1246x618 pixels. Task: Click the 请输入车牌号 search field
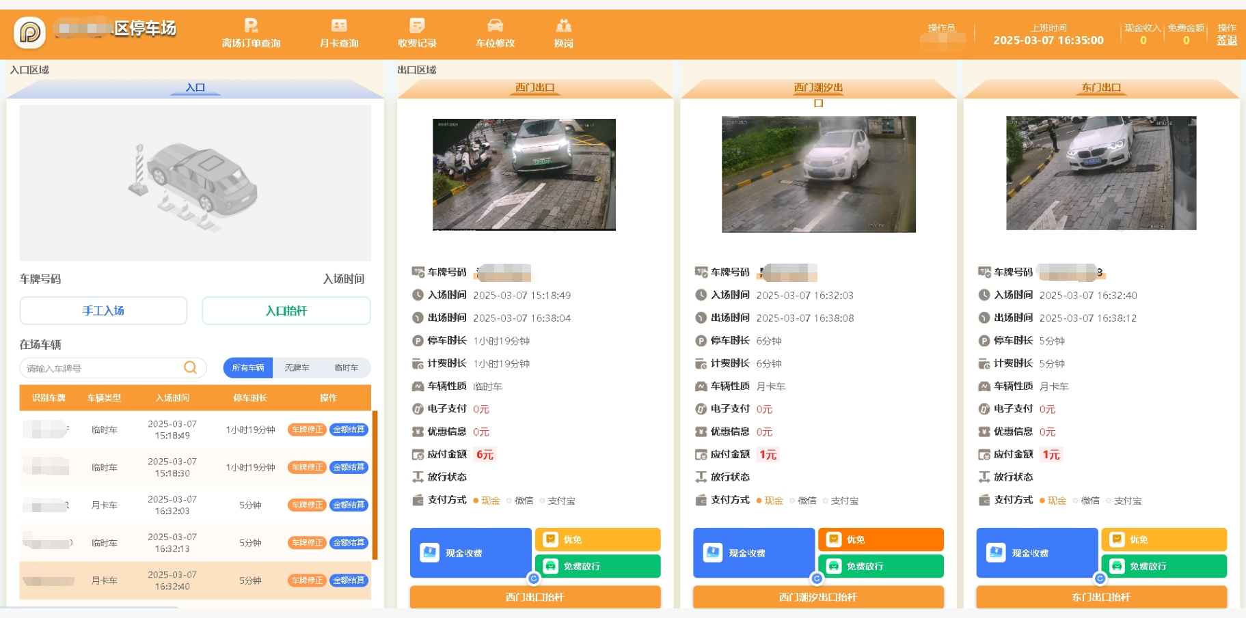point(103,368)
